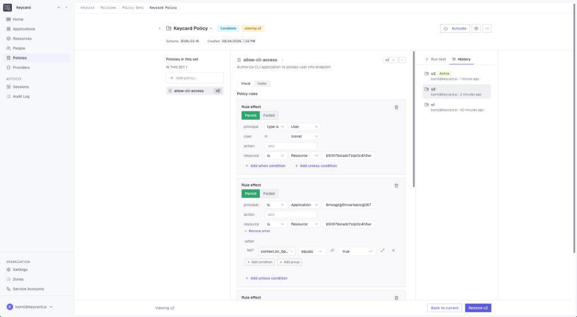Open more options beside the Activate button

click(x=487, y=28)
